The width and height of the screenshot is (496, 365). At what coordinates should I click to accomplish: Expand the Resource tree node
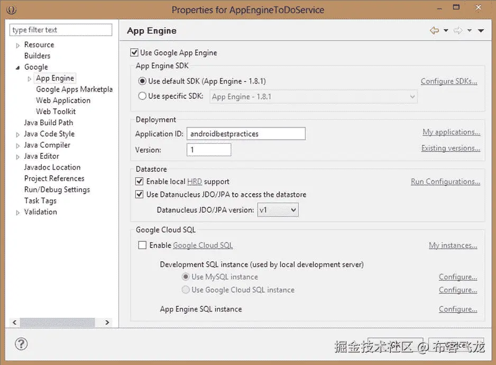pos(18,45)
